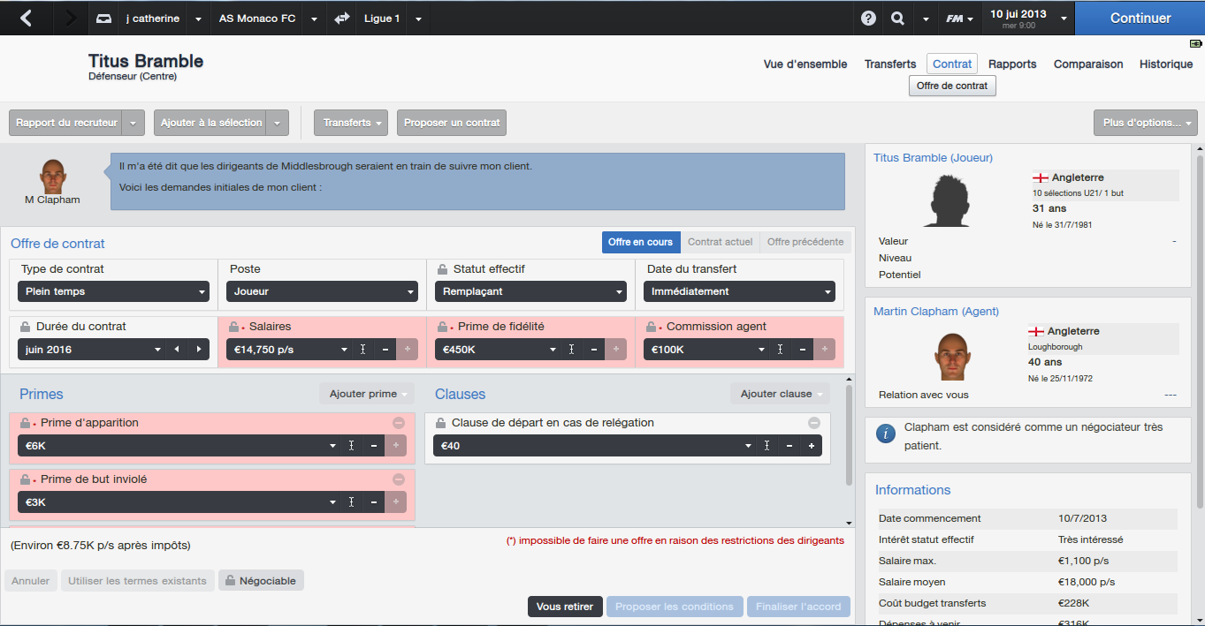The image size is (1205, 626).
Task: Click the info icon beside Clapham note
Action: (885, 434)
